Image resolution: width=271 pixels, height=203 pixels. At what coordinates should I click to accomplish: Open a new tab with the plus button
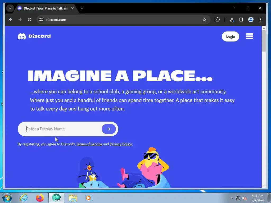click(82, 8)
